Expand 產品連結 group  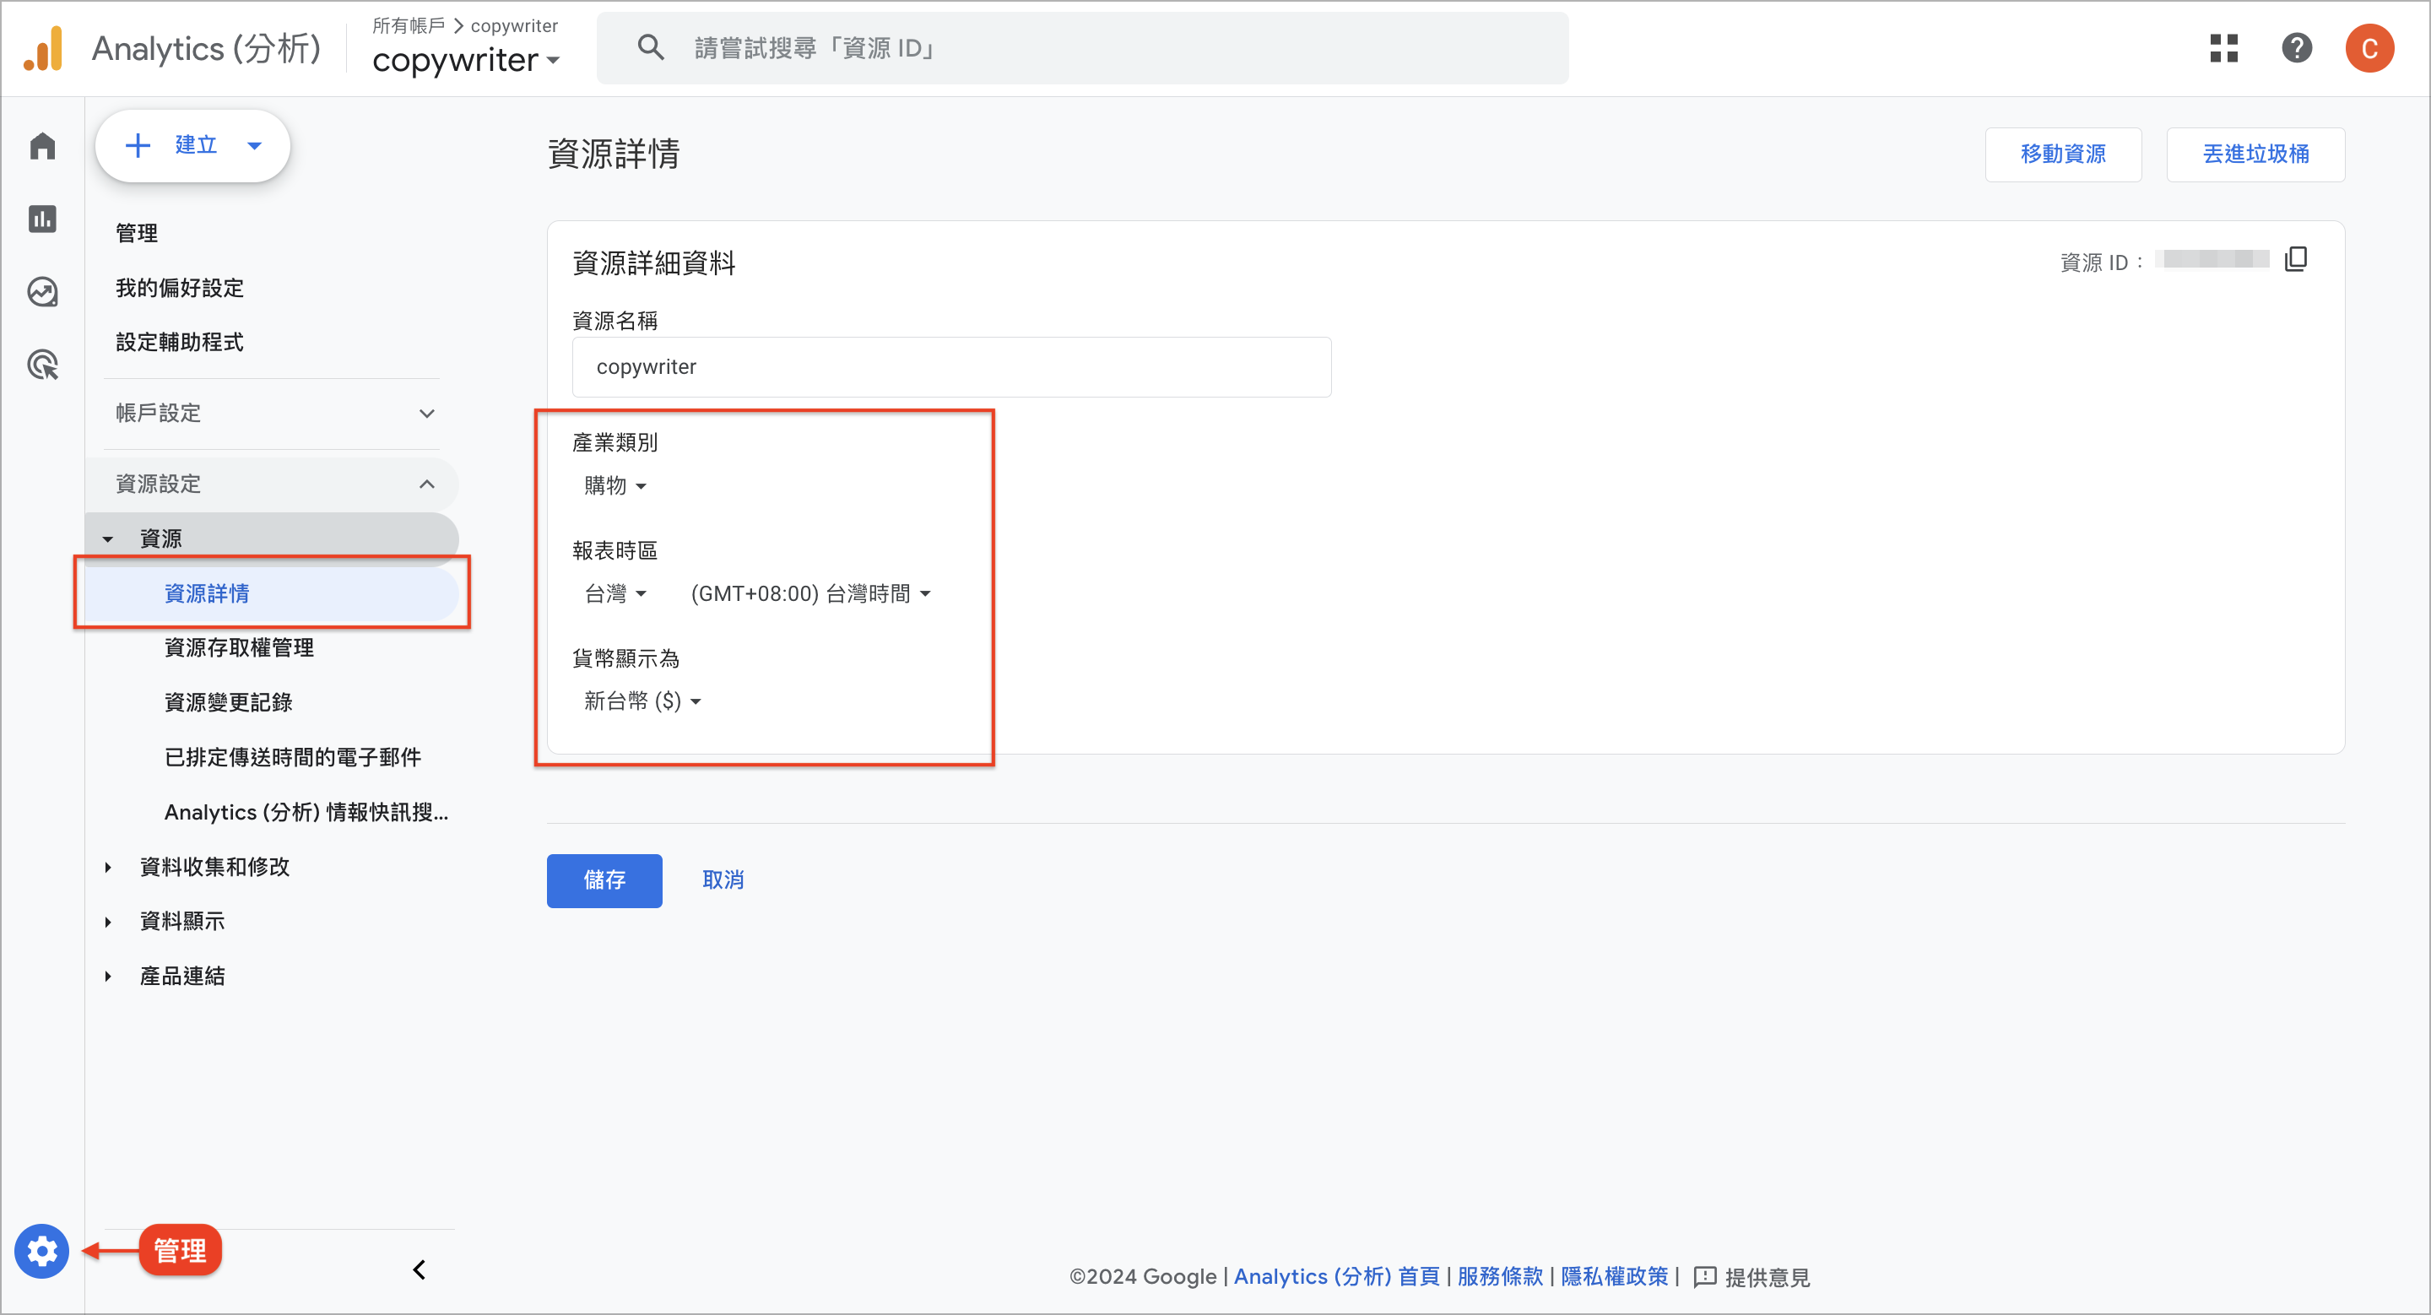coord(107,977)
